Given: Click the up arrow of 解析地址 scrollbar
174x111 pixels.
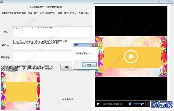Looking at the screenshot, I should [91, 42].
